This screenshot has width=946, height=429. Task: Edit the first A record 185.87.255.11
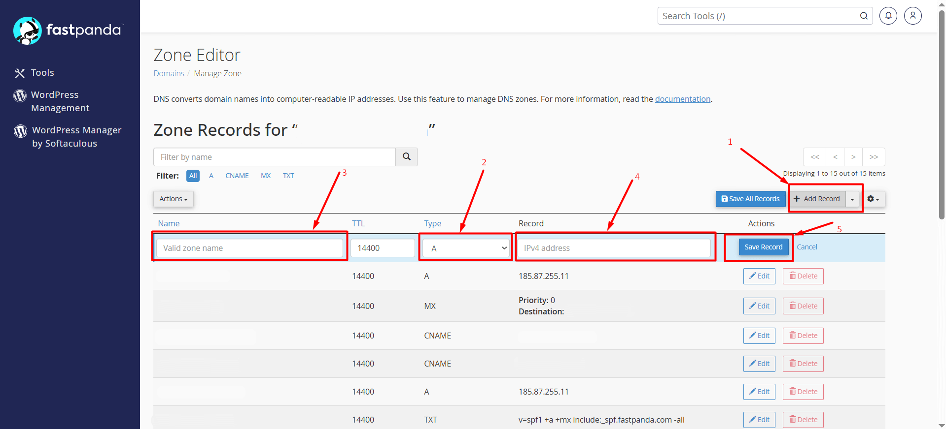click(759, 276)
